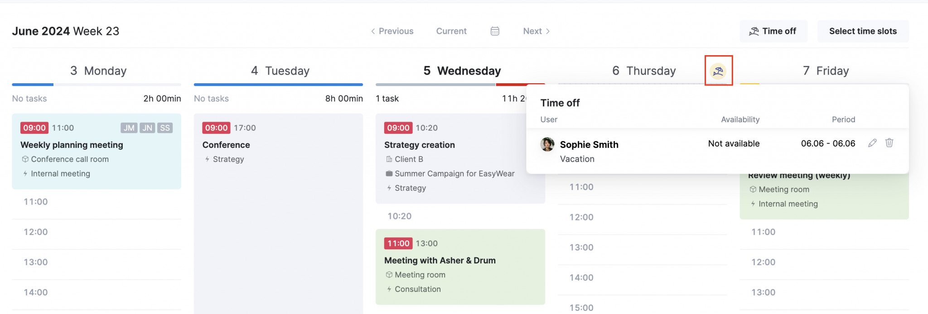Click the SS assignee badge on Weekly planning meeting

tap(164, 128)
